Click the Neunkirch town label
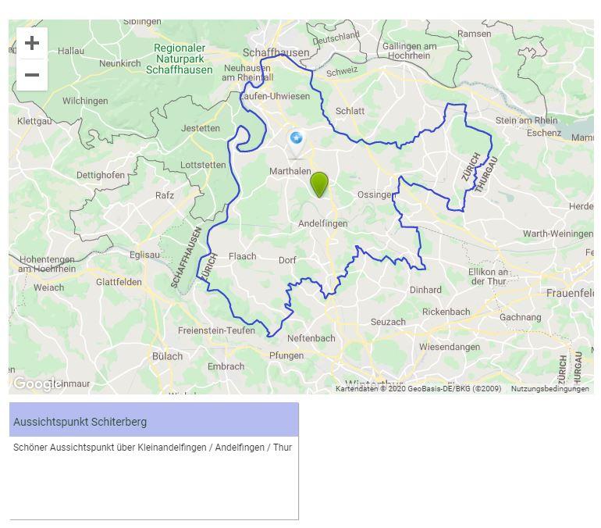 120,63
